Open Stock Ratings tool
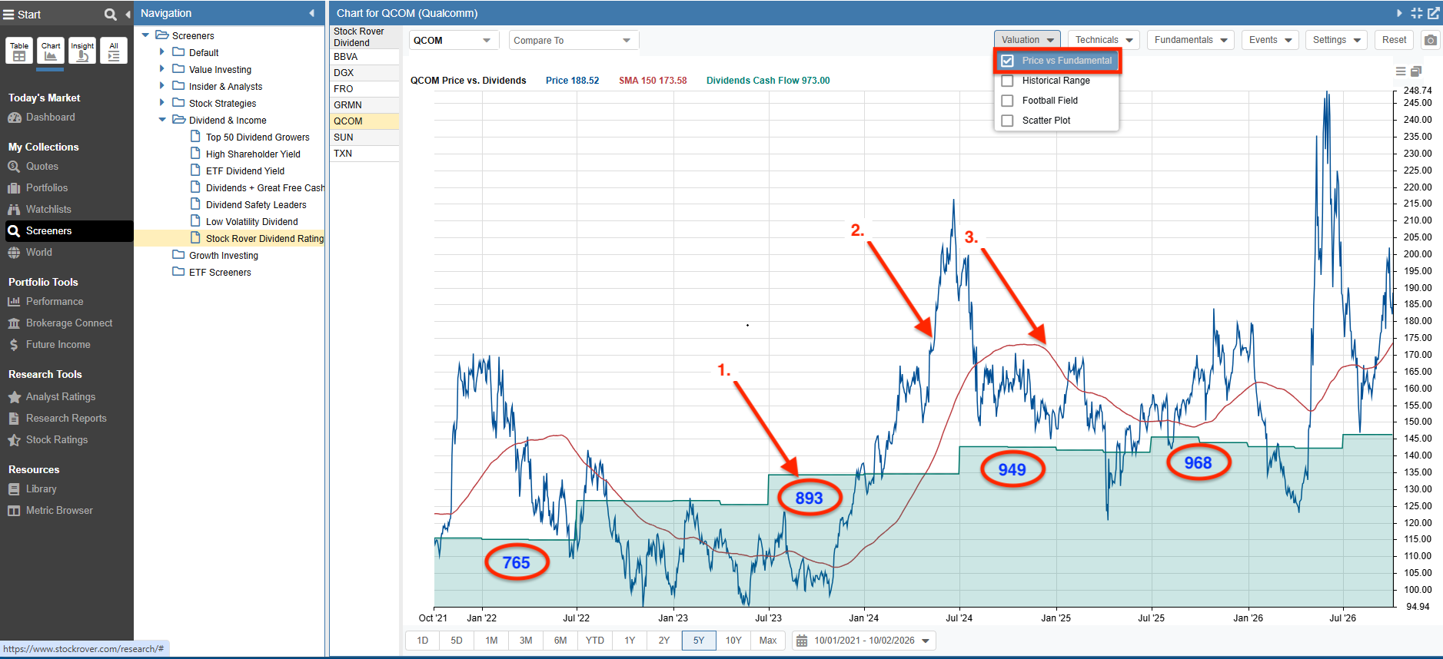The image size is (1443, 659). click(57, 440)
